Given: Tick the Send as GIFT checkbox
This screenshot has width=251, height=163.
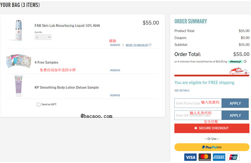Looking at the screenshot, I should [39, 104].
